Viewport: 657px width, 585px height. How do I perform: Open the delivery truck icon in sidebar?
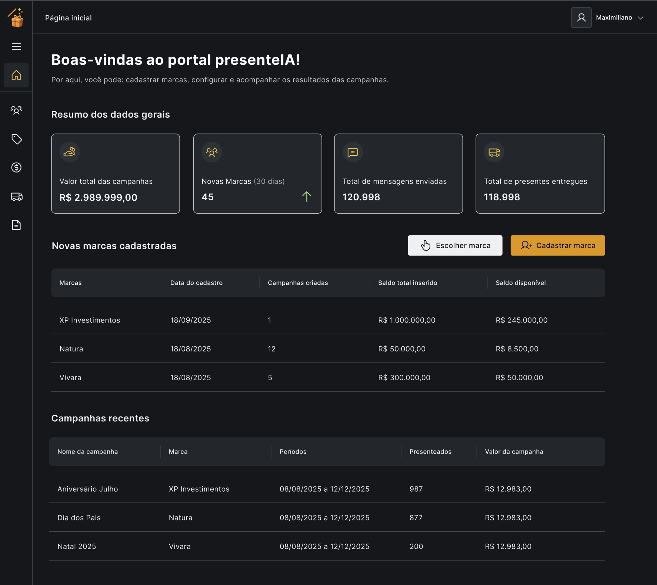[x=16, y=197]
